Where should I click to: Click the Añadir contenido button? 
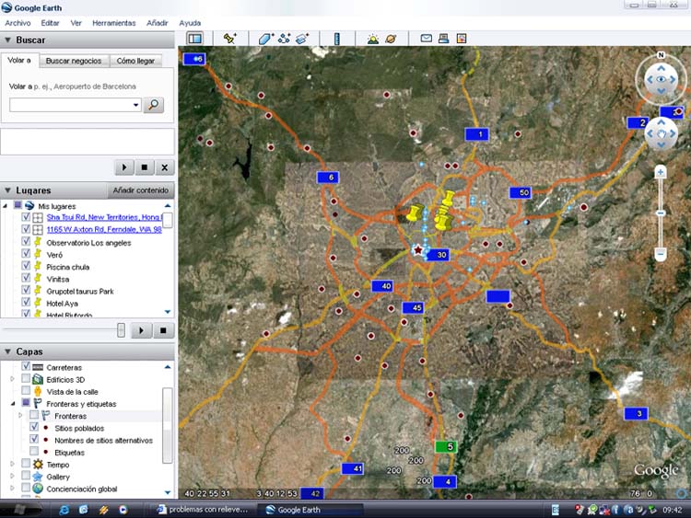(140, 190)
